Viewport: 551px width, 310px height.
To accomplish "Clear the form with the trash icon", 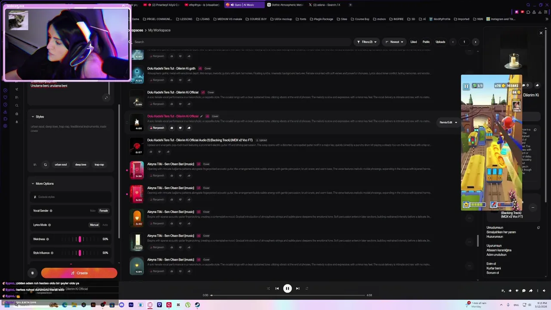I will click(x=32, y=273).
